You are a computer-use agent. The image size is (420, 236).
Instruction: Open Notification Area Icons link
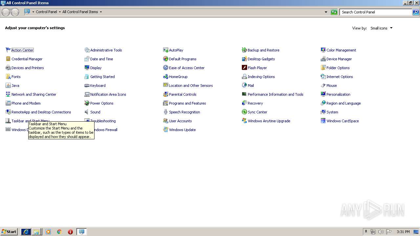click(108, 94)
